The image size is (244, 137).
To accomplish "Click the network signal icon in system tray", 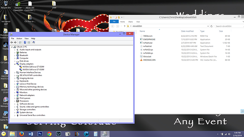I will click(x=226, y=134).
